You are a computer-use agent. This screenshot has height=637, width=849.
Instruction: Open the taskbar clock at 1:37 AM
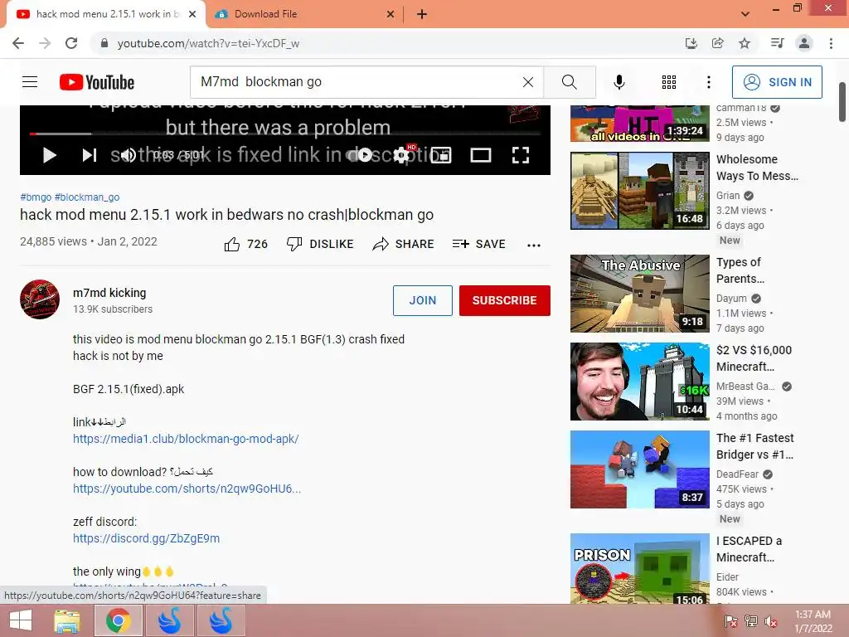pos(813,621)
